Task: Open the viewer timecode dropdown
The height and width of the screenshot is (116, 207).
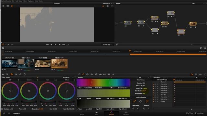Action: coord(112,4)
